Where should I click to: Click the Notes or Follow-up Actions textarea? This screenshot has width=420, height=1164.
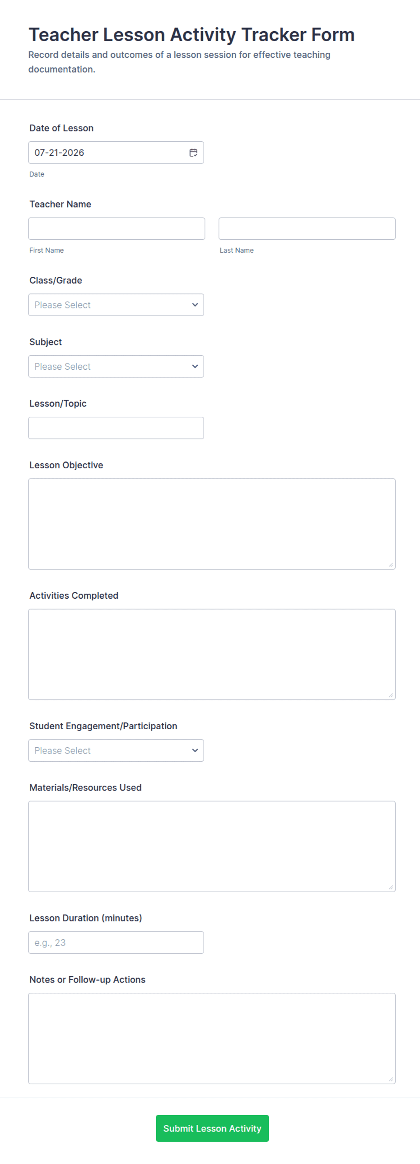pyautogui.click(x=212, y=1038)
